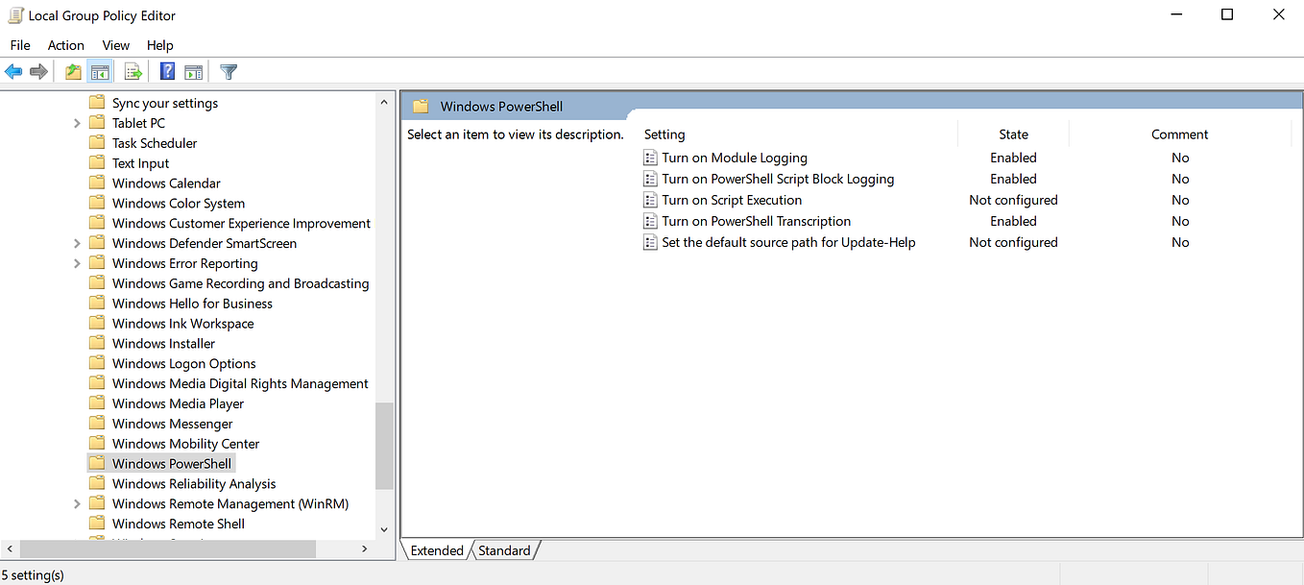Switch to the Standard tab

(504, 550)
